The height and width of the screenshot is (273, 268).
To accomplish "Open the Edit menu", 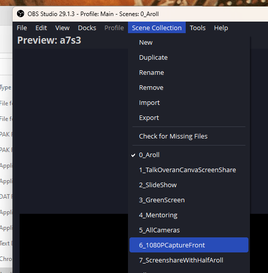I will click(41, 28).
